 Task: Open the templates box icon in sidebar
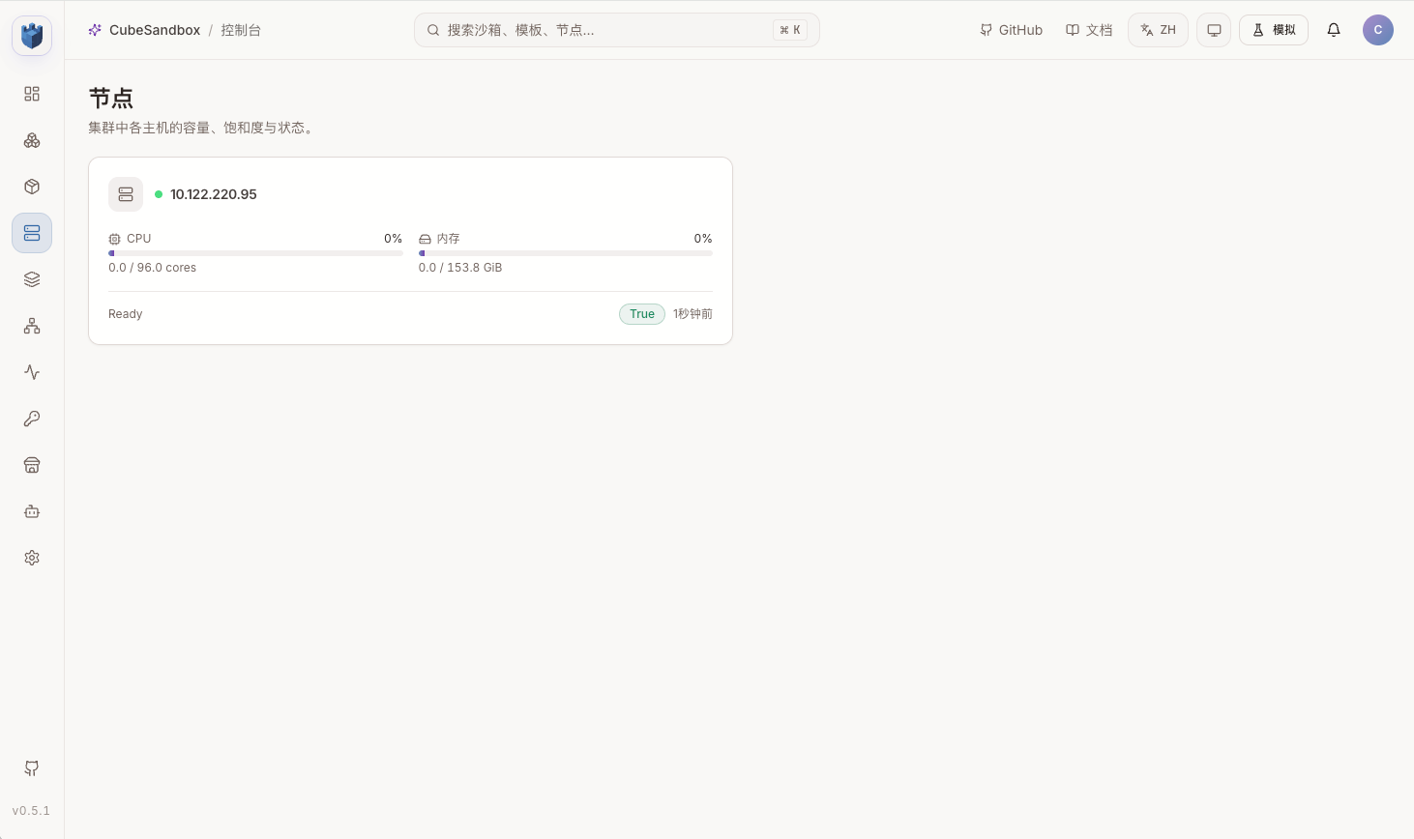(32, 187)
